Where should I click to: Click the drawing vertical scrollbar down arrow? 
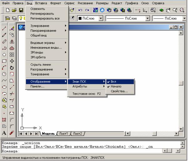tap(181, 129)
